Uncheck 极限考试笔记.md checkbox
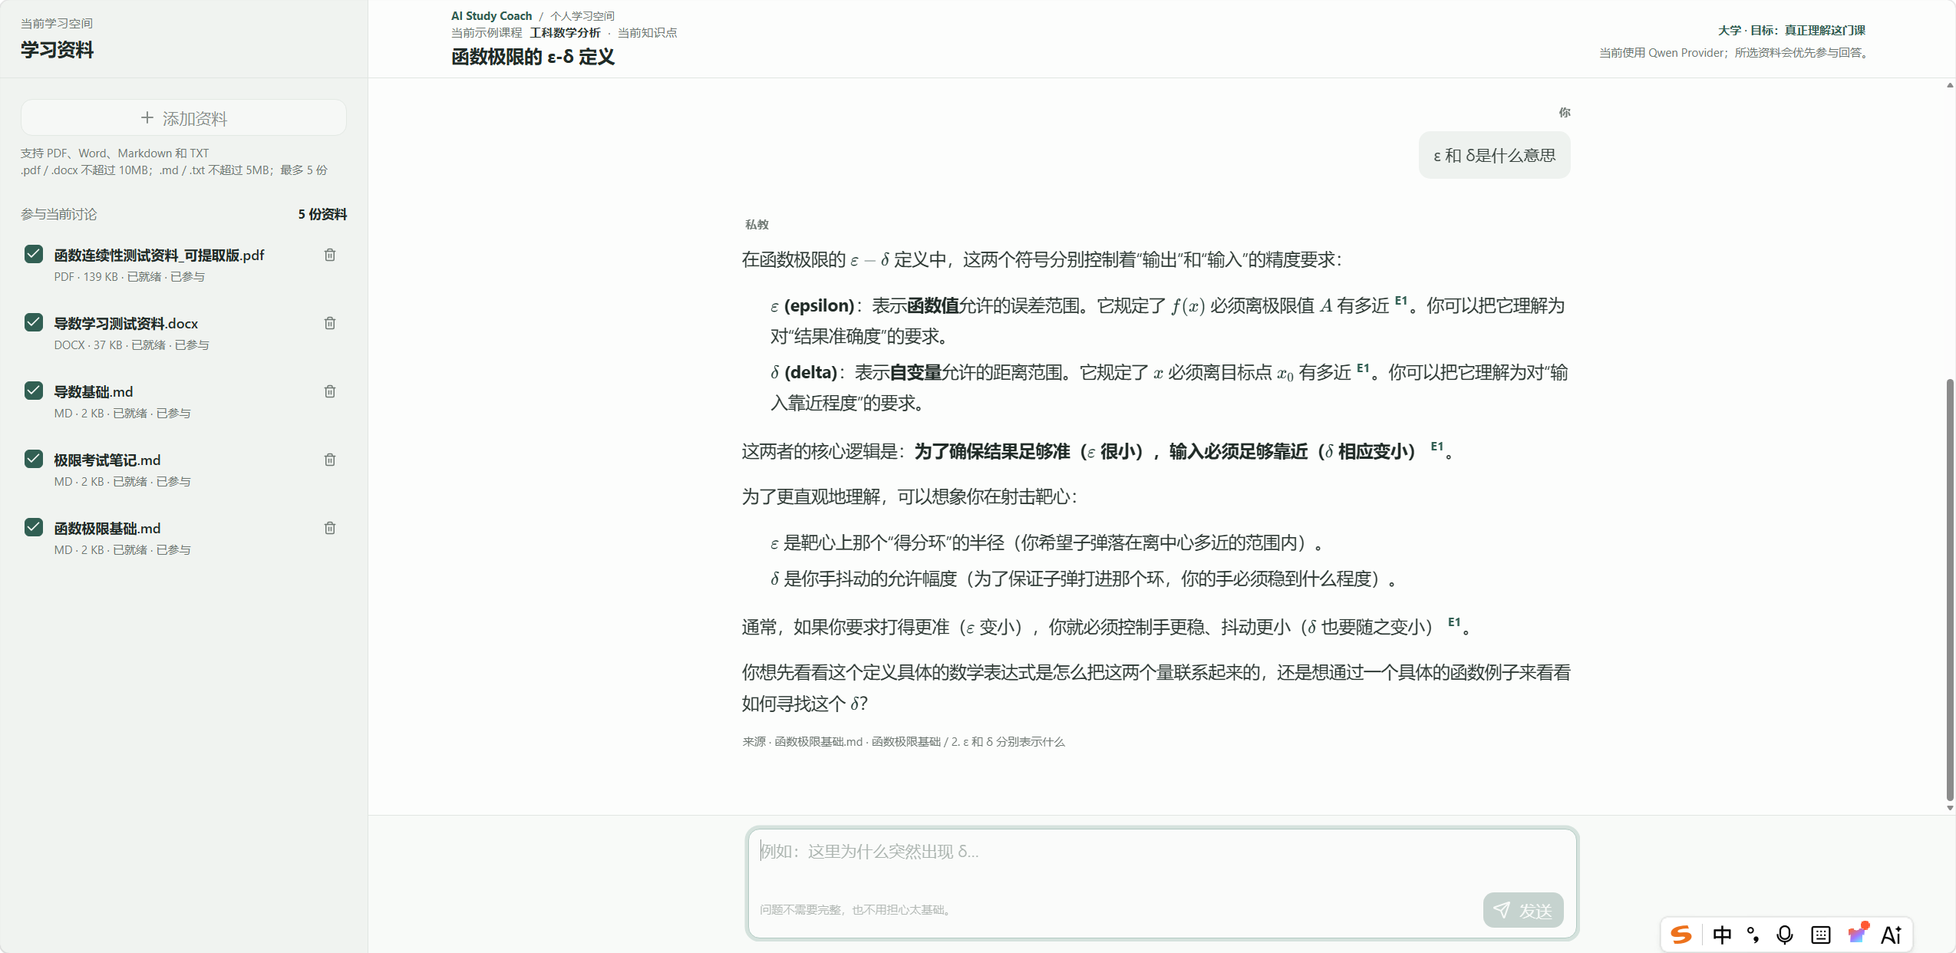 coord(34,459)
